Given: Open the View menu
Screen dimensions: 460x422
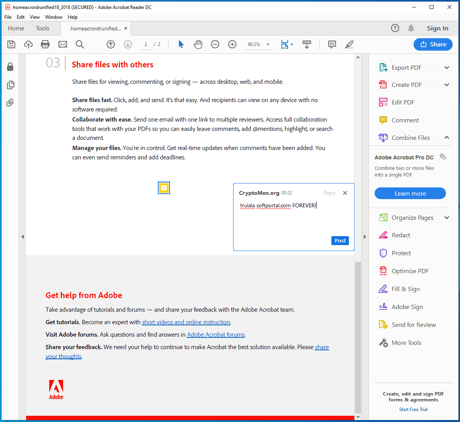Looking at the screenshot, I should pos(35,17).
